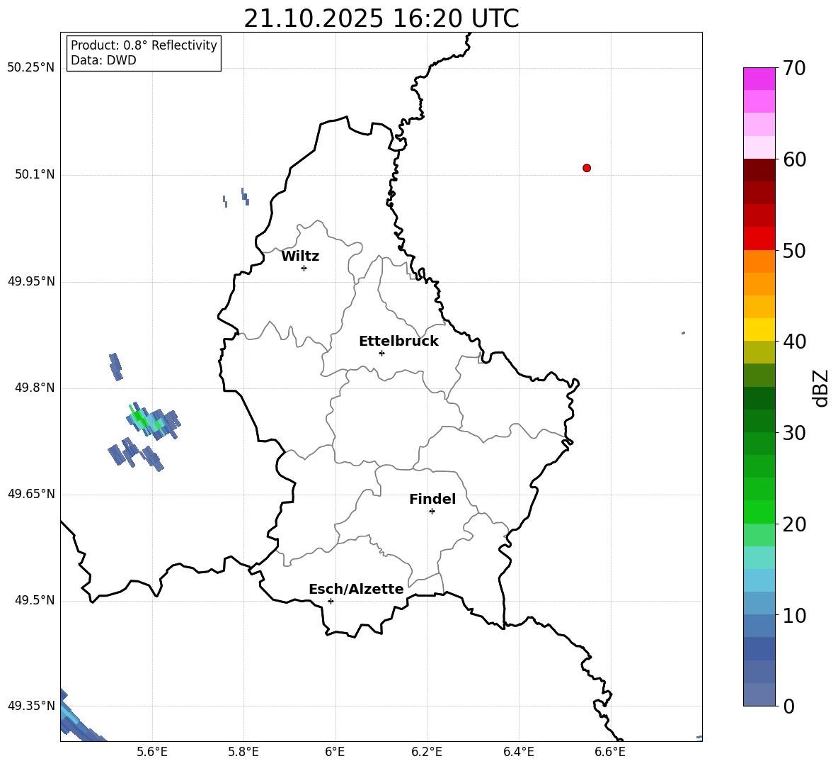Click the Esch/Alzette city label
Screen dimensions: 838x766
pos(357,589)
